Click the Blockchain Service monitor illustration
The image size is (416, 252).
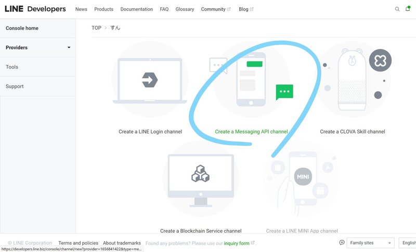coord(201,180)
